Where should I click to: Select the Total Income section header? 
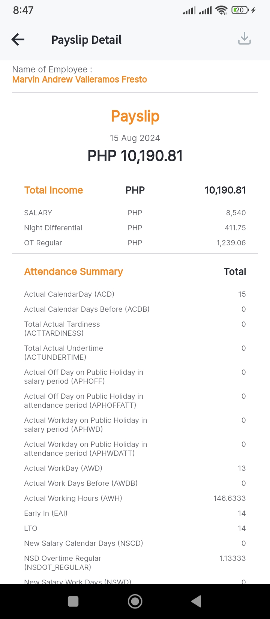[54, 190]
